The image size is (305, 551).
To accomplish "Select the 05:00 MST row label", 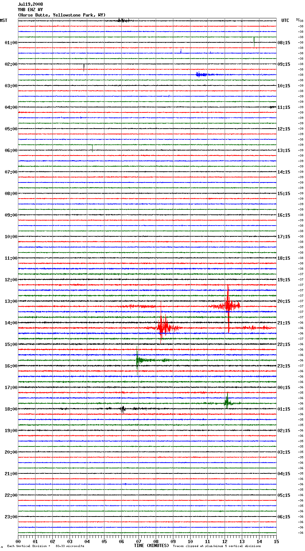I will click(x=11, y=129).
